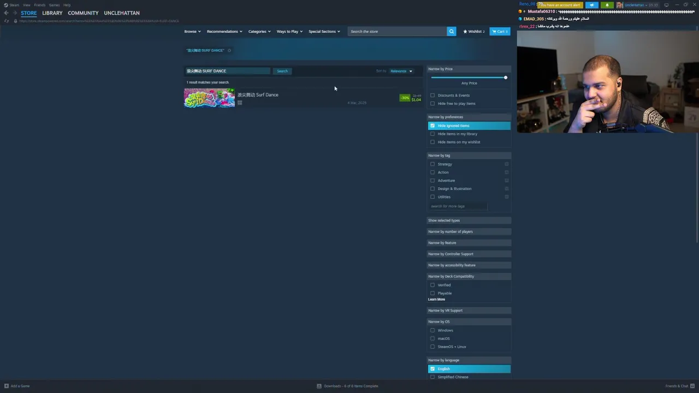Expand Narrow by feature section
This screenshot has height=393, width=699.
pyautogui.click(x=469, y=243)
